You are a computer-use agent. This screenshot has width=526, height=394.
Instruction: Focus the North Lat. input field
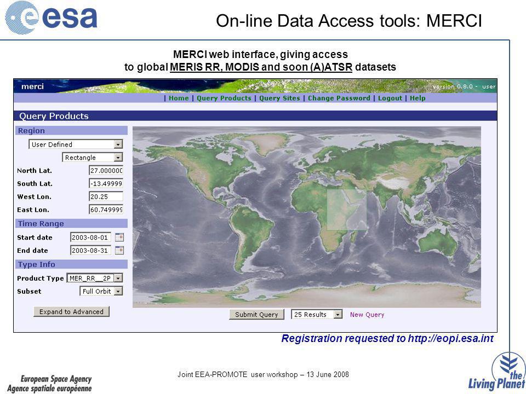106,171
